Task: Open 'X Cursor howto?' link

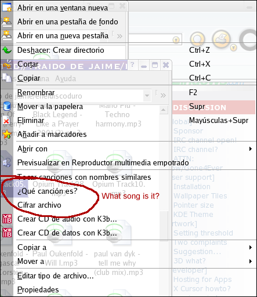Action: click(x=202, y=289)
